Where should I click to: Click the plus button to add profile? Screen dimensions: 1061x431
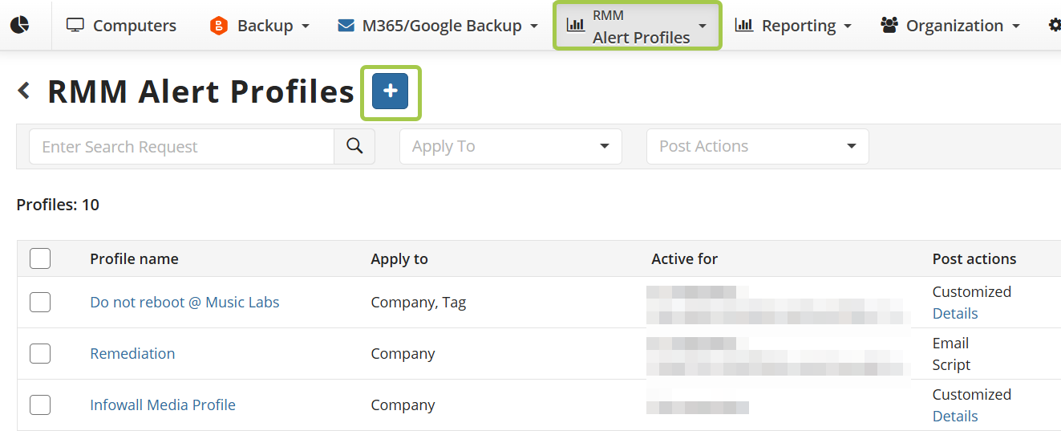click(390, 91)
